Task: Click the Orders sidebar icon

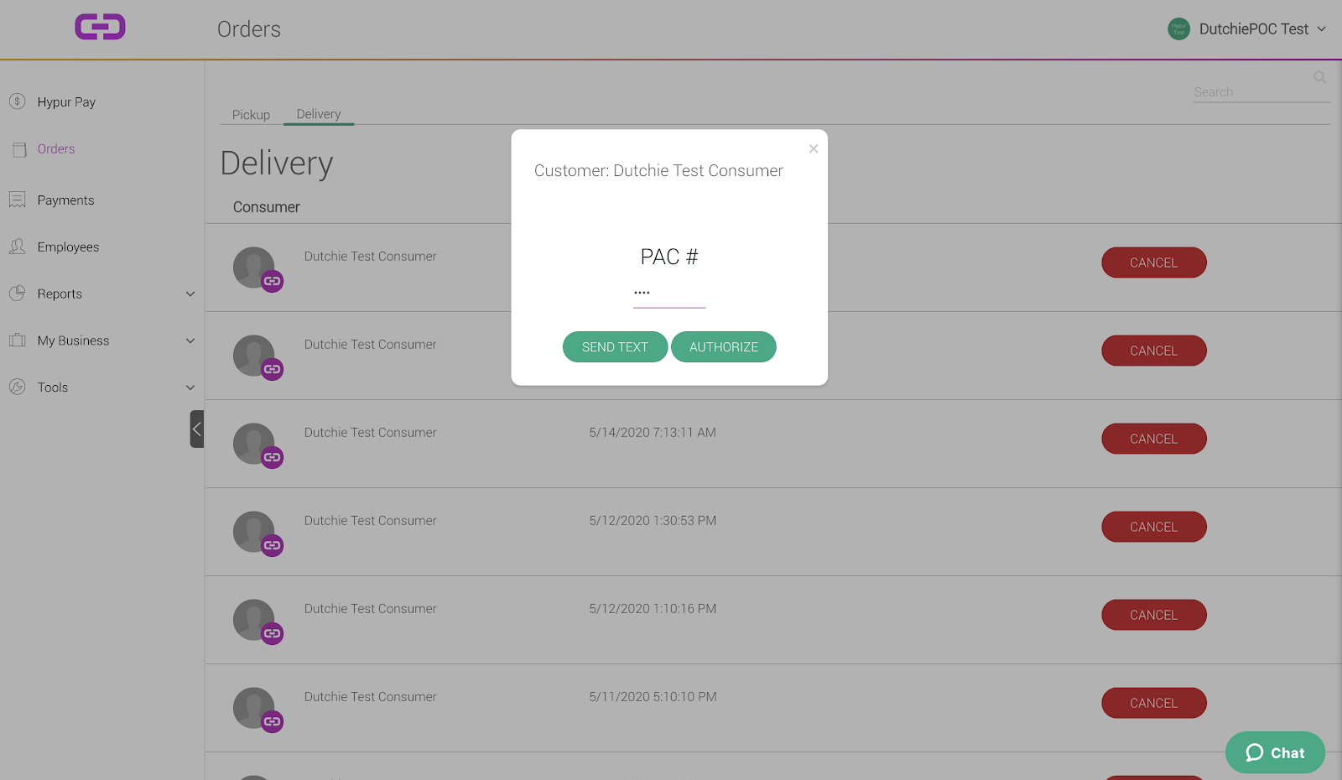Action: point(19,149)
